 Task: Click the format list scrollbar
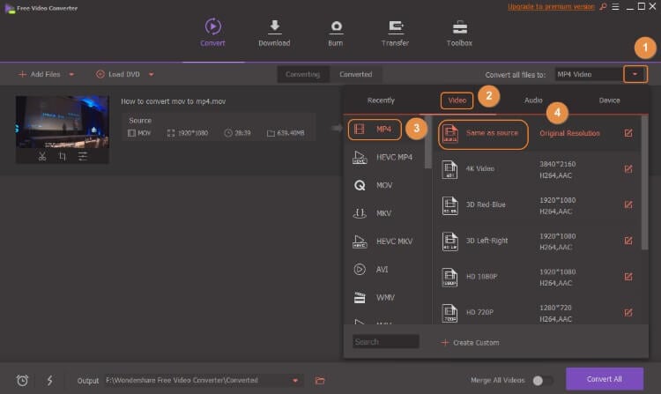(427, 142)
